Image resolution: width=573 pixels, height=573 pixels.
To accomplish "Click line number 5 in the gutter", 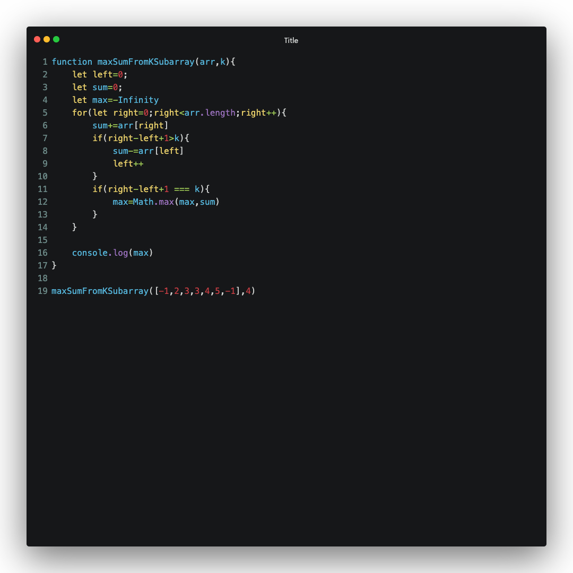I will (45, 113).
